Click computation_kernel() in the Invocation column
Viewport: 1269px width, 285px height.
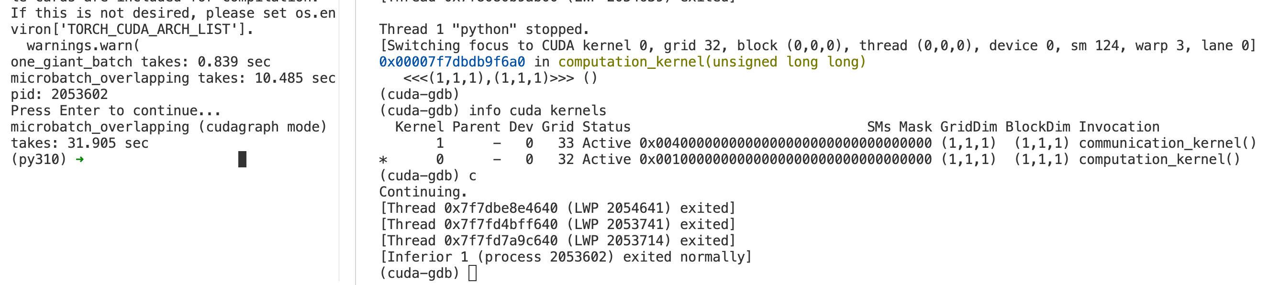coord(1159,160)
